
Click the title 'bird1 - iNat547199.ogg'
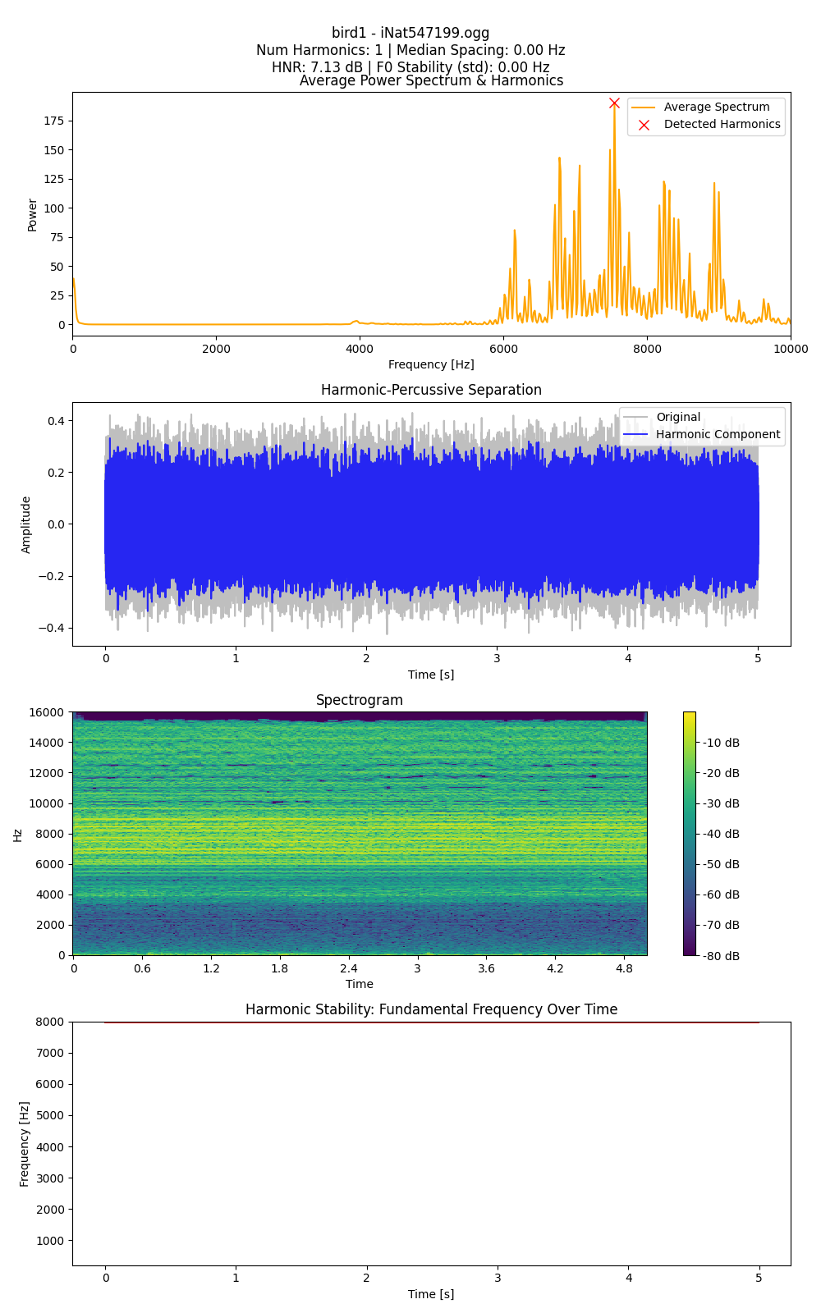pyautogui.click(x=410, y=33)
